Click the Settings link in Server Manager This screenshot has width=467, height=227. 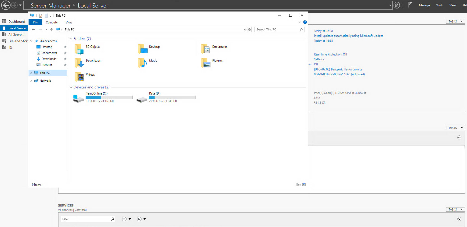pos(319,60)
